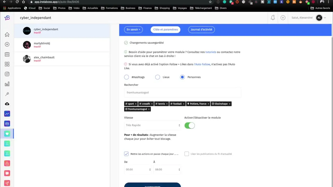The width and height of the screenshot is (333, 187).
Task: Click the home icon in left sidebar
Action: coord(7,35)
